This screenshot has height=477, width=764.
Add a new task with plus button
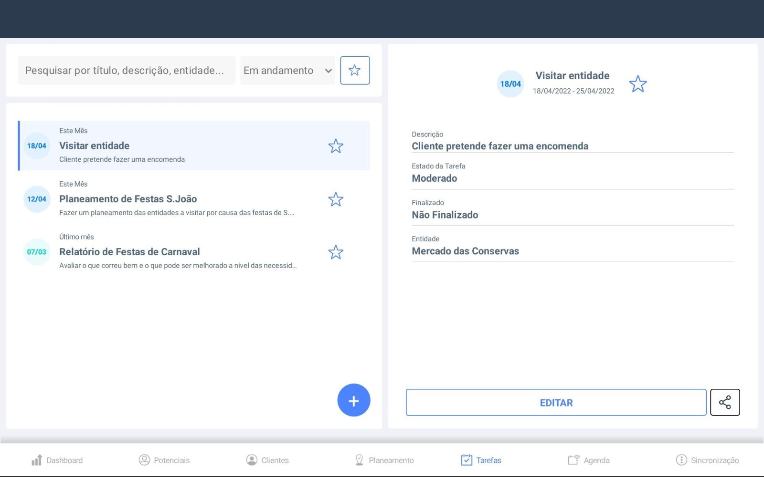point(353,400)
